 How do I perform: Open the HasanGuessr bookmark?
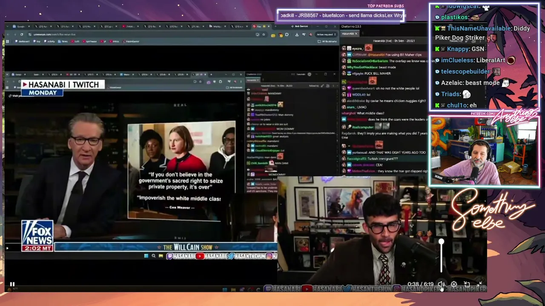pos(131,41)
